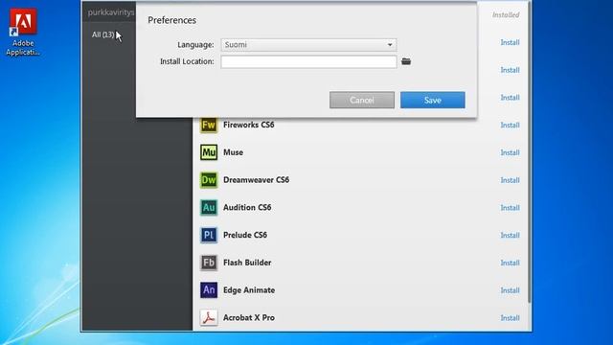613x345 pixels.
Task: Install Prelude CS6
Action: coord(511,235)
